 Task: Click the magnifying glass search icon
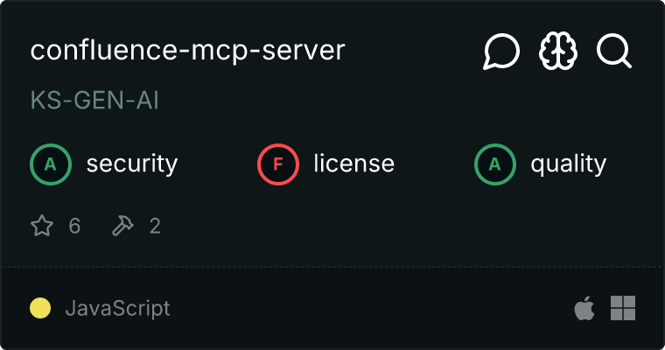(614, 52)
